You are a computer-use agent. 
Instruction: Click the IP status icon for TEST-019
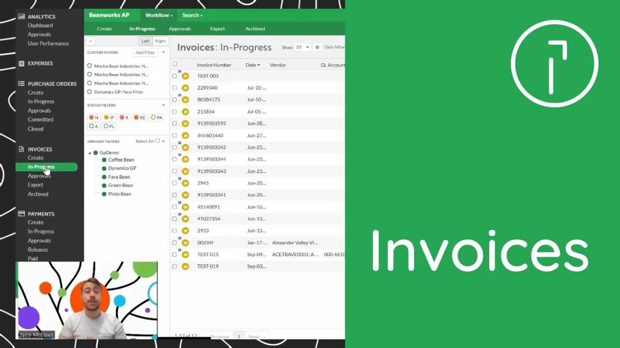[x=185, y=266]
